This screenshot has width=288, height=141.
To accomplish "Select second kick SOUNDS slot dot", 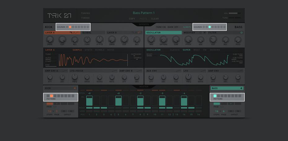I will click(x=70, y=27).
